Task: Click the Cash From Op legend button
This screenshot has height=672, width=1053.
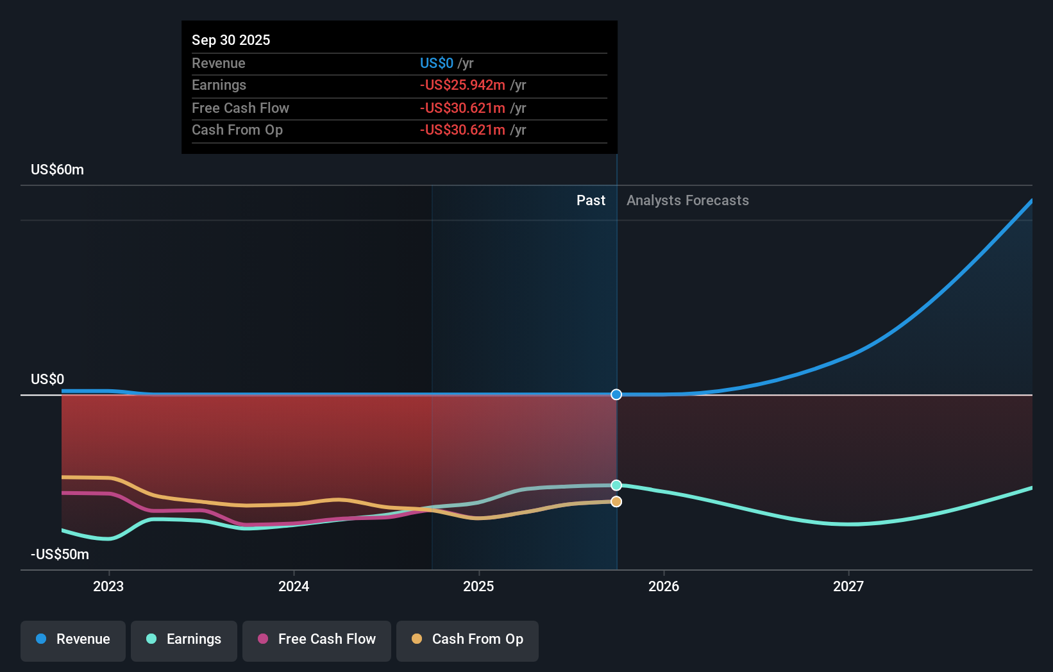Action: 467,640
